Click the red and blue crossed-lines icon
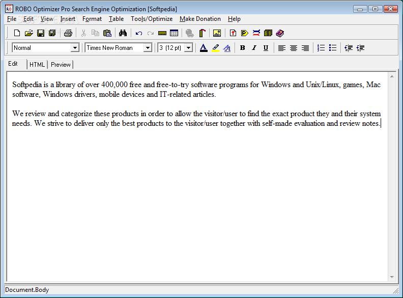 256,33
